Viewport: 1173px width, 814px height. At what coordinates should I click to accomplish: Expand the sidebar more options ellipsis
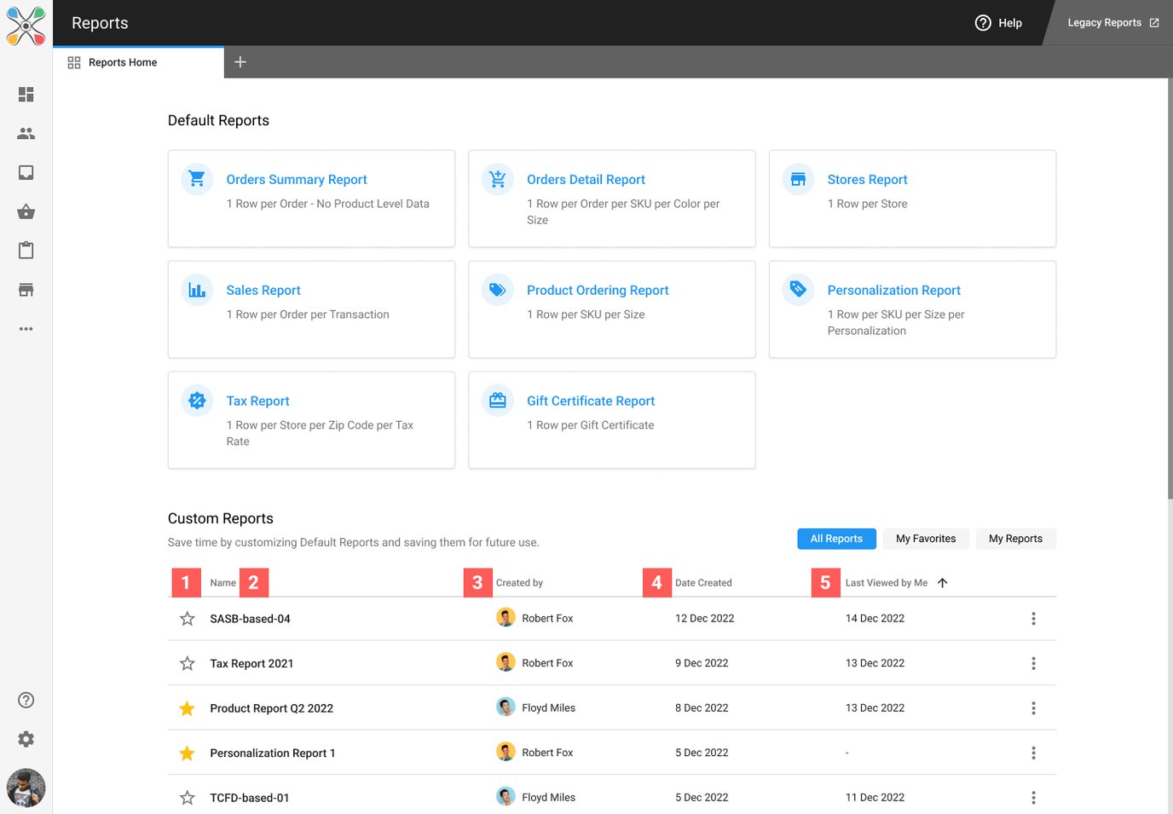pos(26,329)
